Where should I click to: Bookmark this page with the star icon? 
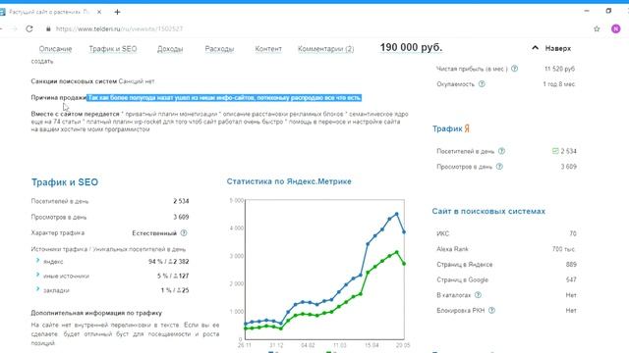click(x=597, y=28)
